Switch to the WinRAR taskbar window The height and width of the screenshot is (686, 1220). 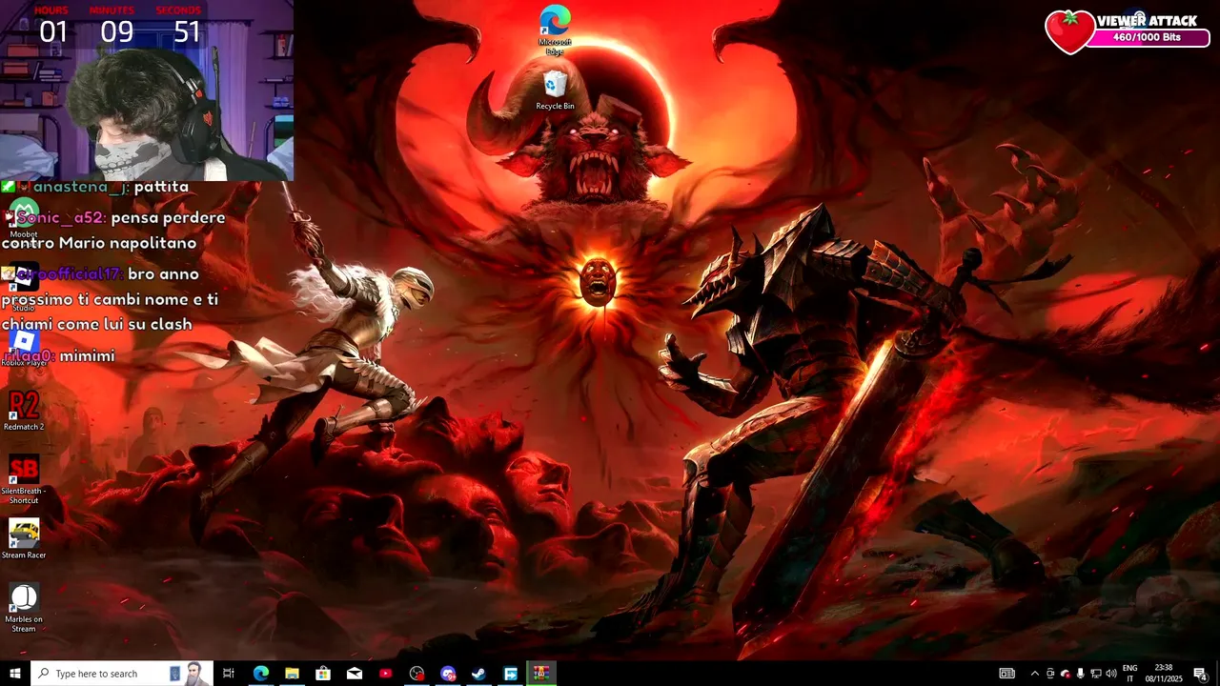[541, 674]
